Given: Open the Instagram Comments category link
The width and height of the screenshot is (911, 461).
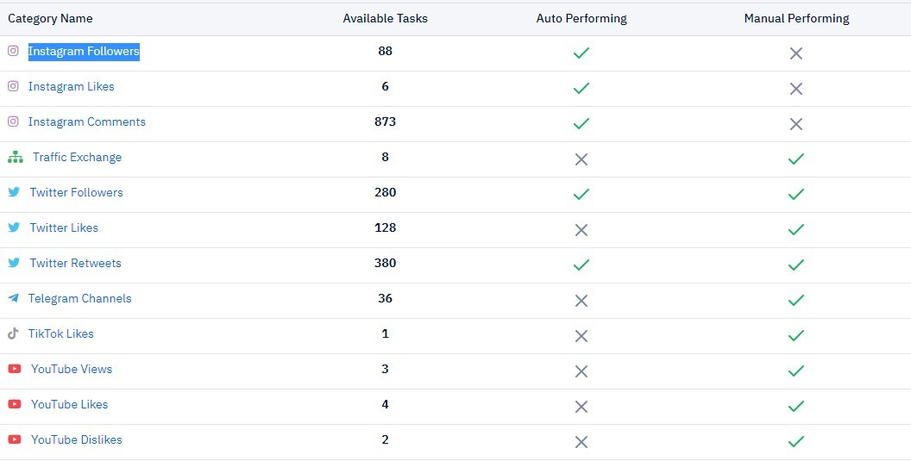Looking at the screenshot, I should click(x=87, y=121).
